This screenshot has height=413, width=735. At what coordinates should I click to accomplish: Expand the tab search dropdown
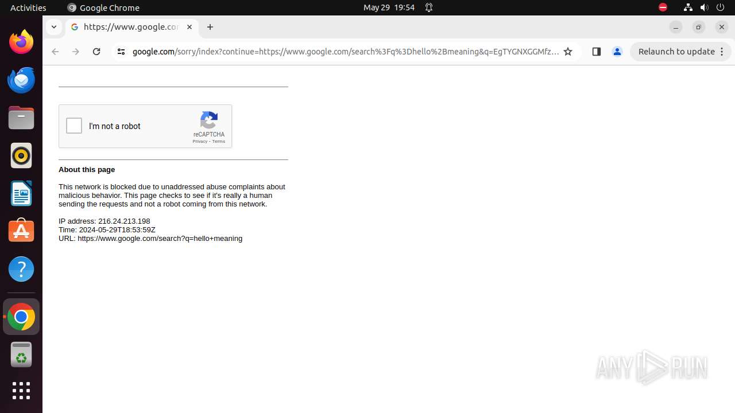click(x=53, y=27)
